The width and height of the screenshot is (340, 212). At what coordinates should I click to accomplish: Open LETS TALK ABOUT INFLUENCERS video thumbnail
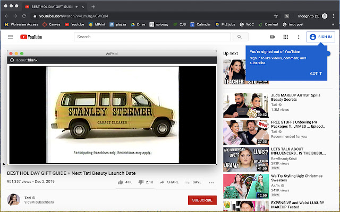tap(246, 159)
